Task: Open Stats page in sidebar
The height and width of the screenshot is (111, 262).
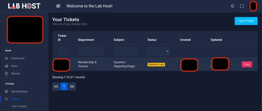Action: (14, 66)
